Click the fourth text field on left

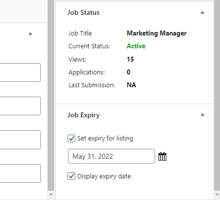tap(20, 173)
